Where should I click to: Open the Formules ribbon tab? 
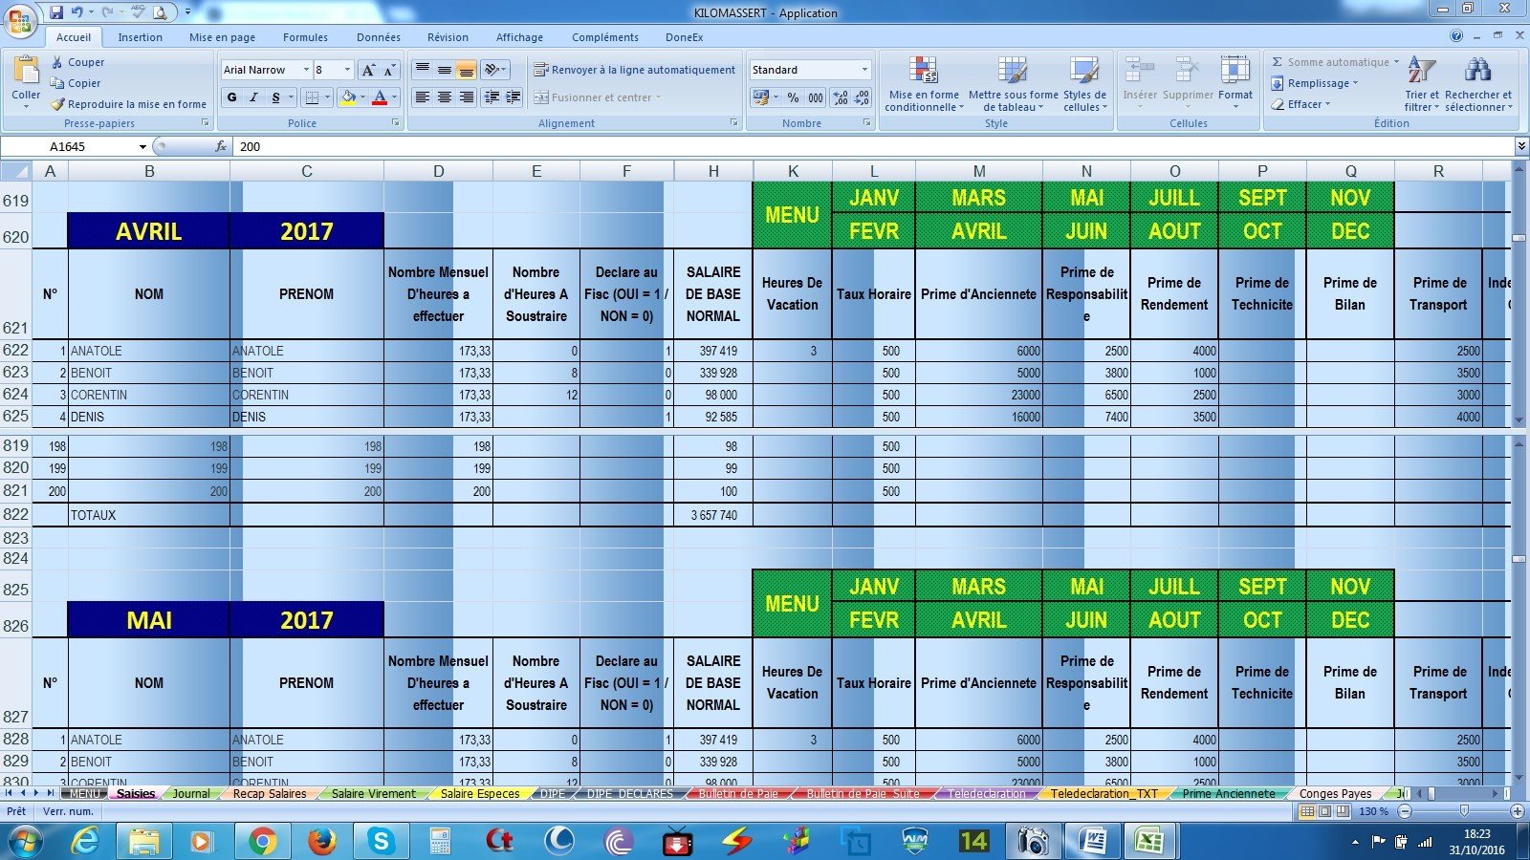305,37
